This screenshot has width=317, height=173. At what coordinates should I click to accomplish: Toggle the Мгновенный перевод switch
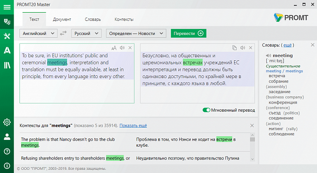pyautogui.click(x=207, y=110)
